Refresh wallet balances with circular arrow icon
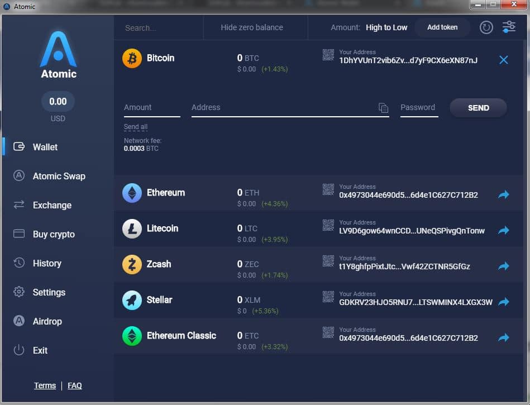 (x=486, y=27)
